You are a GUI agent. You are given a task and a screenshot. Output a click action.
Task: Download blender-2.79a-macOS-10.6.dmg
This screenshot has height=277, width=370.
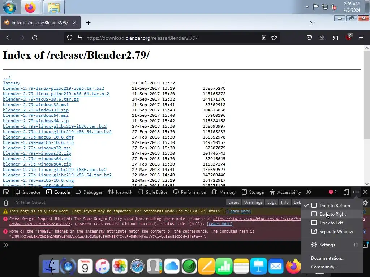[x=38, y=137]
